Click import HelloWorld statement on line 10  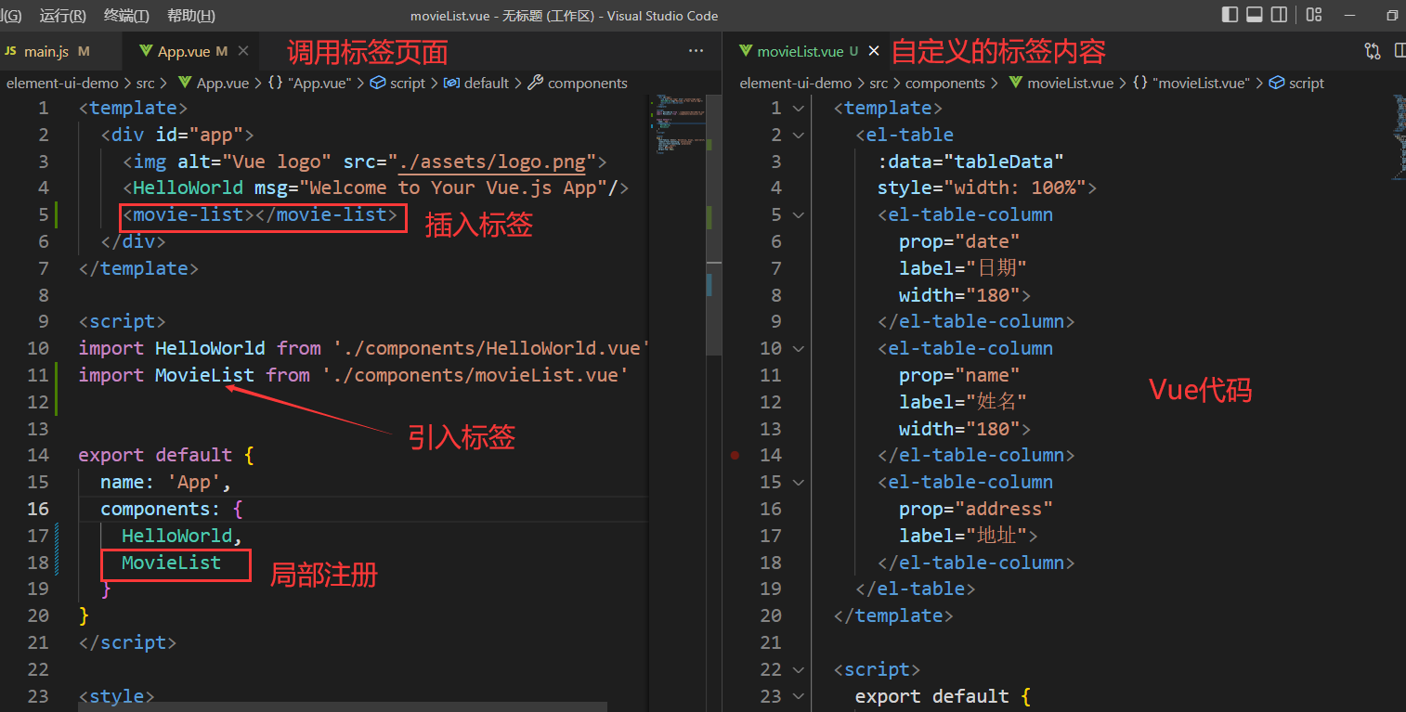(x=365, y=348)
